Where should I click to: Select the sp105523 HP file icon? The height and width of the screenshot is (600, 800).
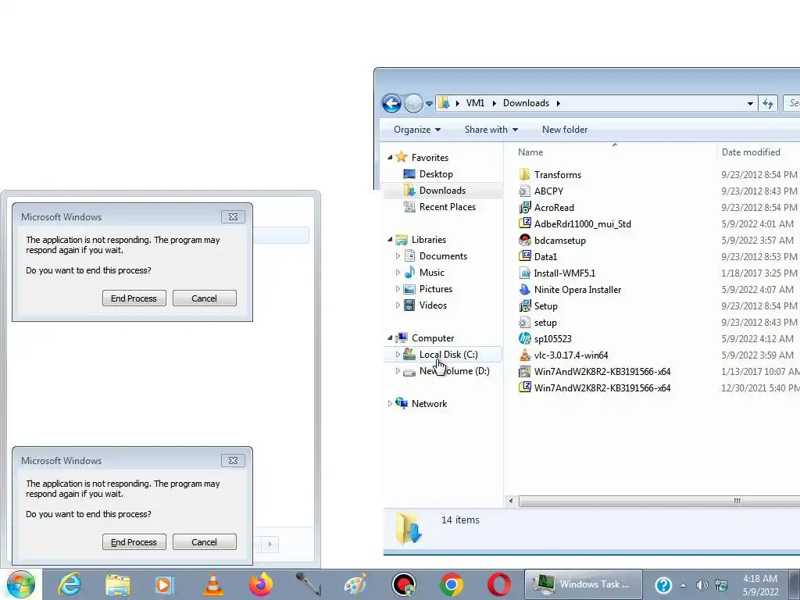coord(524,339)
